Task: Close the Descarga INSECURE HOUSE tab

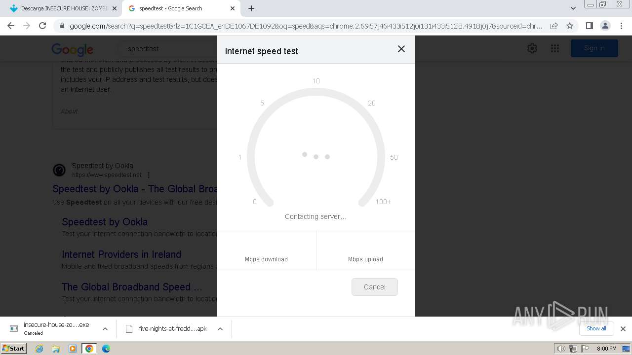Action: pyautogui.click(x=115, y=8)
